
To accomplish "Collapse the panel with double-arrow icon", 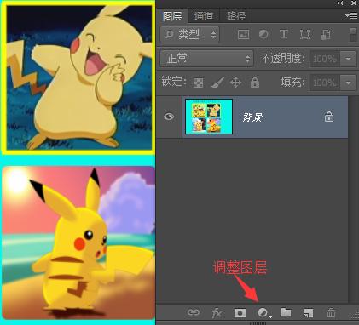I will click(x=339, y=3).
